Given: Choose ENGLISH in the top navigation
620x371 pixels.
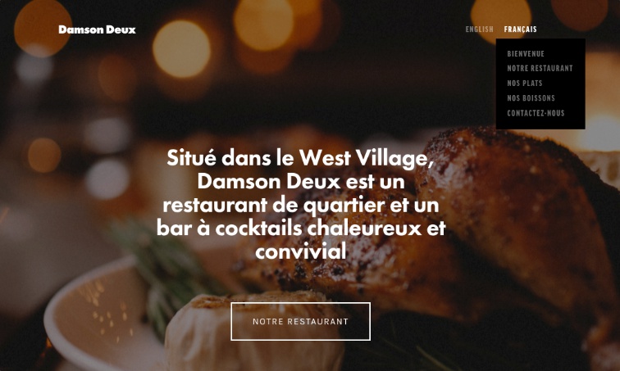Looking at the screenshot, I should (x=479, y=29).
